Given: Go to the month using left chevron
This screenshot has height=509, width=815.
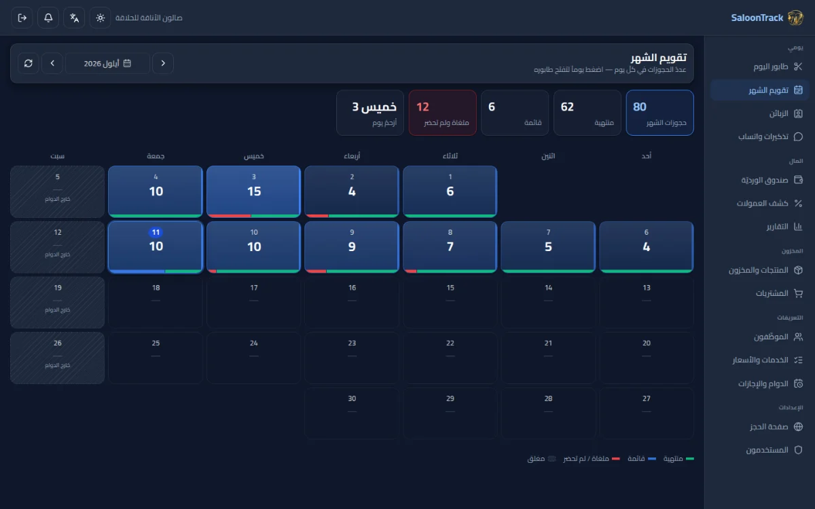Looking at the screenshot, I should tap(52, 63).
